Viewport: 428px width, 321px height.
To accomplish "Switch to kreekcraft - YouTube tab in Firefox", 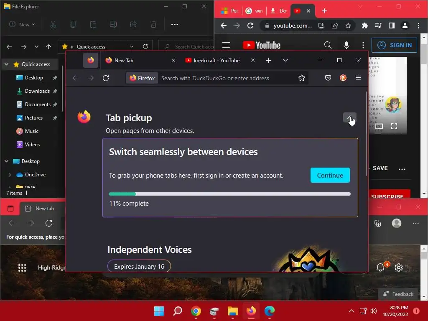I will pyautogui.click(x=217, y=60).
